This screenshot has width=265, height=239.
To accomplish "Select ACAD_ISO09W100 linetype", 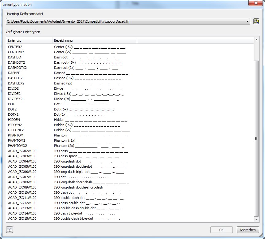I will [x=22, y=188].
